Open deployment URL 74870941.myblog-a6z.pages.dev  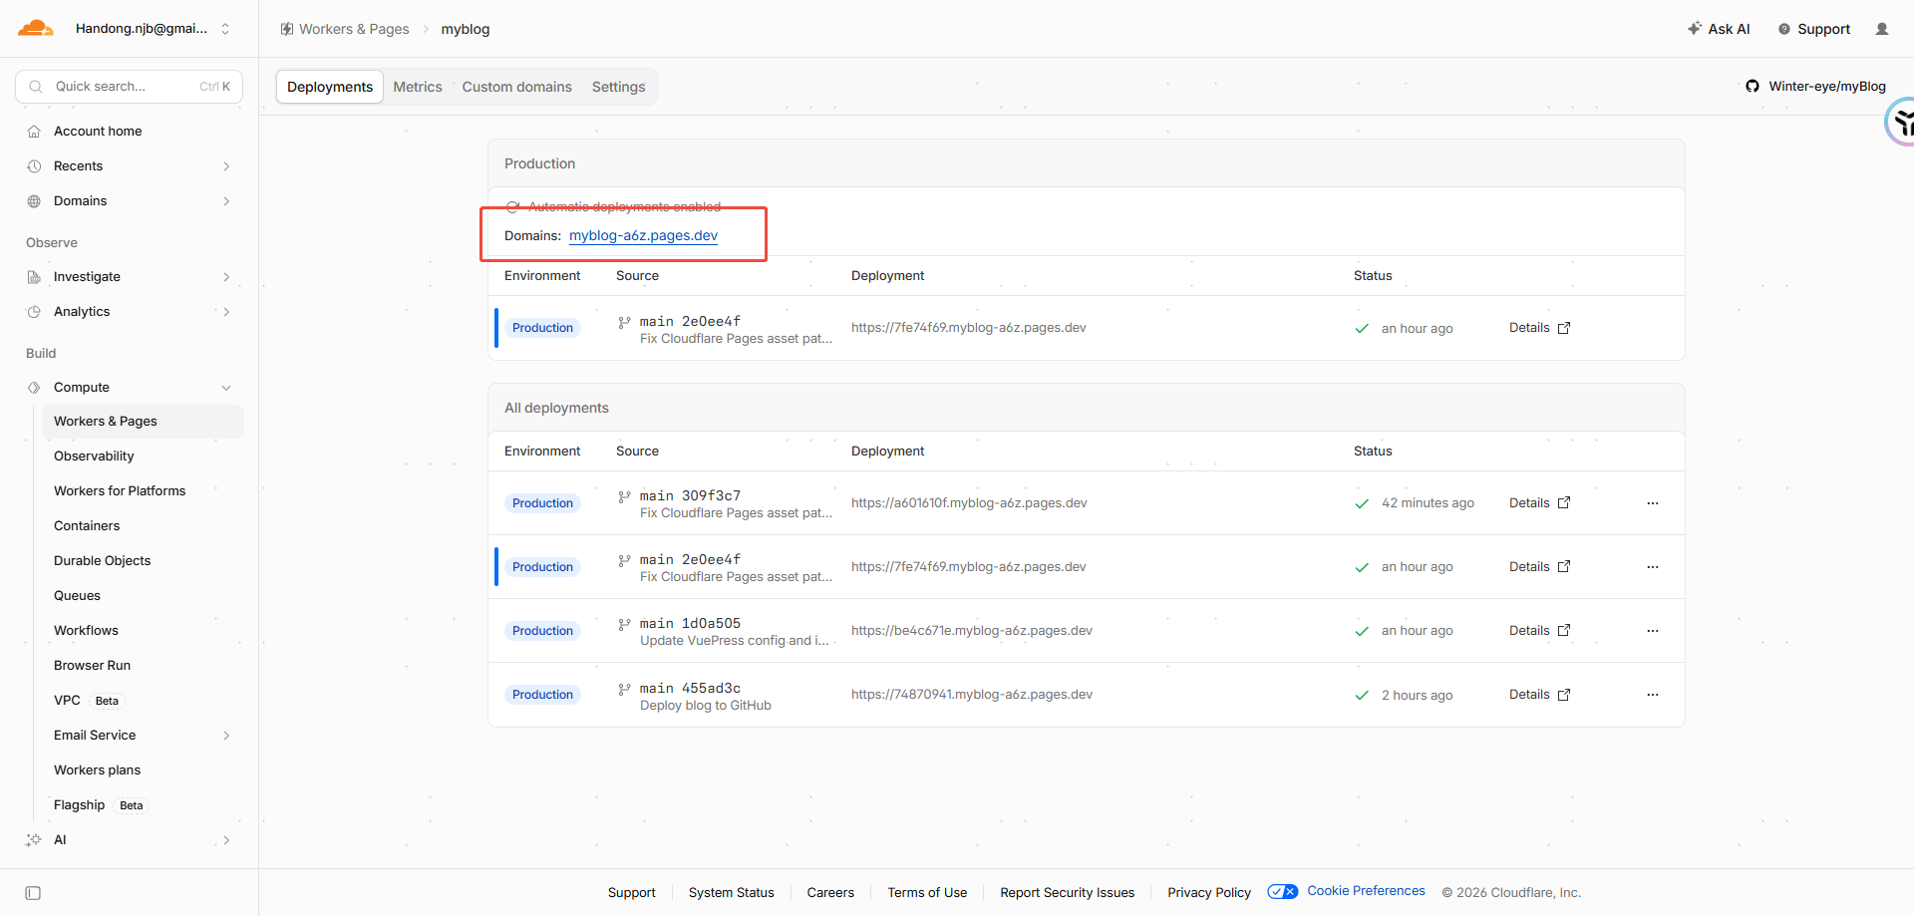972,695
